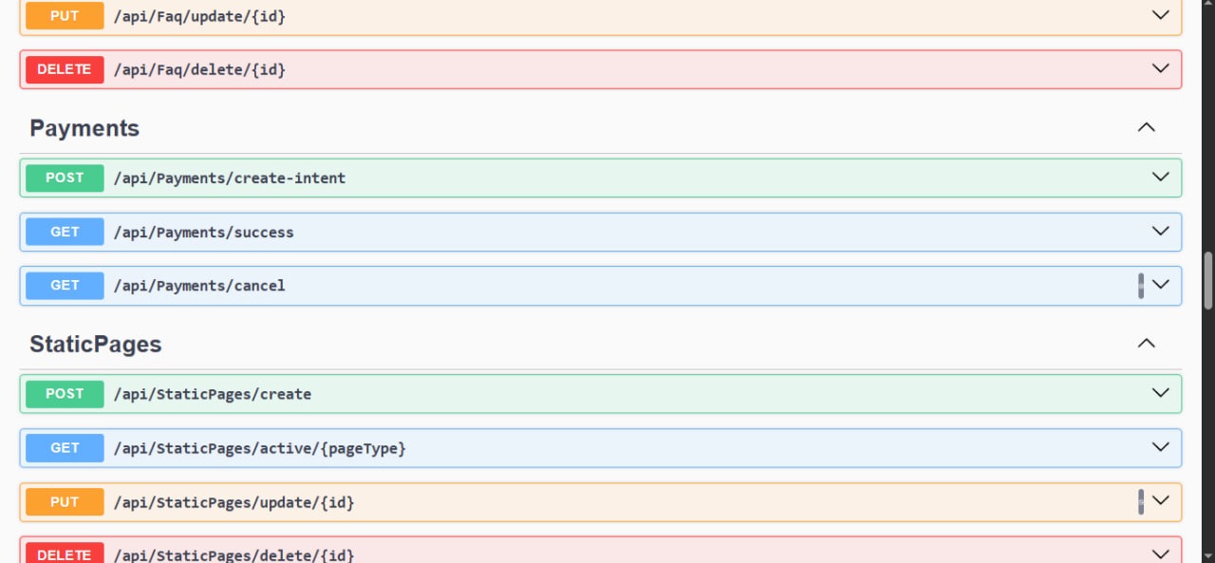Click the Payments section heading

click(84, 127)
